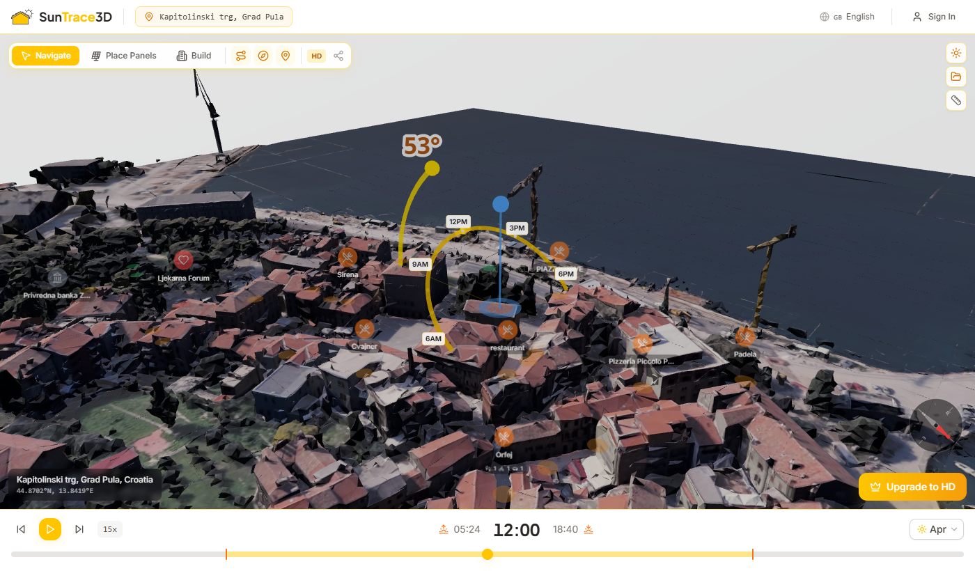This screenshot has height=571, width=975.
Task: Open the English language selector
Action: pyautogui.click(x=847, y=16)
